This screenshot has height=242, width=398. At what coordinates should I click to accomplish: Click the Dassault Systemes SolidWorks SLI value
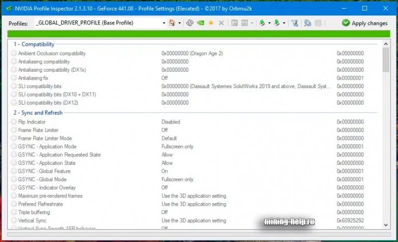pos(246,86)
